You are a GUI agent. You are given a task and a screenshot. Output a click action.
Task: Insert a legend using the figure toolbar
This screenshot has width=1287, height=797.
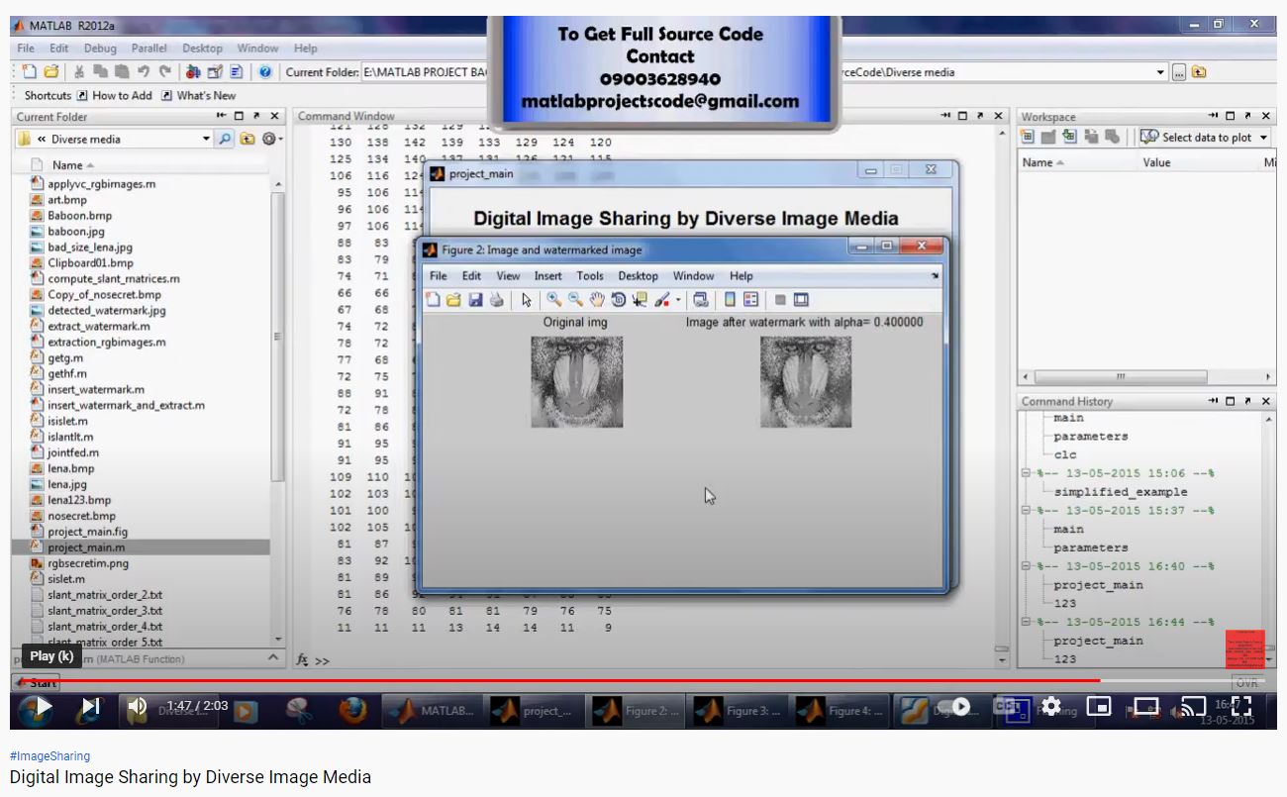pos(750,300)
